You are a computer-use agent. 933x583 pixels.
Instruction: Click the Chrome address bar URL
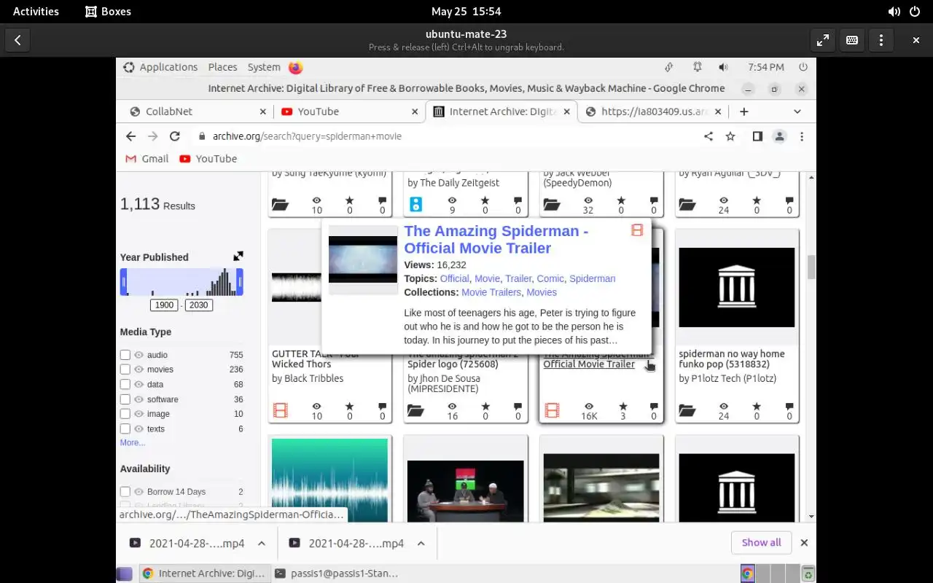307,136
